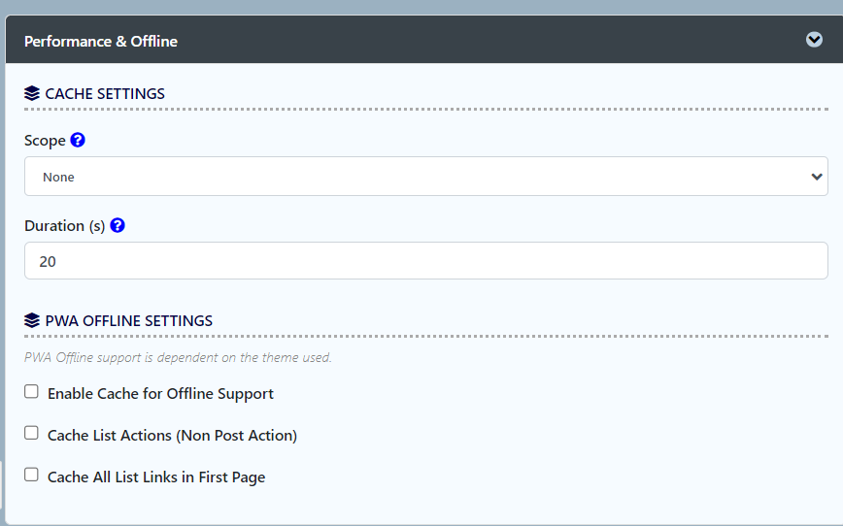Open help tooltip icon next to Scope
Viewport: 843px width, 526px height.
[78, 140]
